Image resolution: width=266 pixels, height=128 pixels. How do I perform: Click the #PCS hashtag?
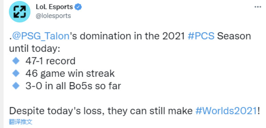tap(201, 36)
